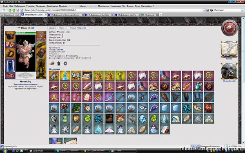Open the Навигация menu
The width and height of the screenshot is (245, 153).
[x=116, y=6]
